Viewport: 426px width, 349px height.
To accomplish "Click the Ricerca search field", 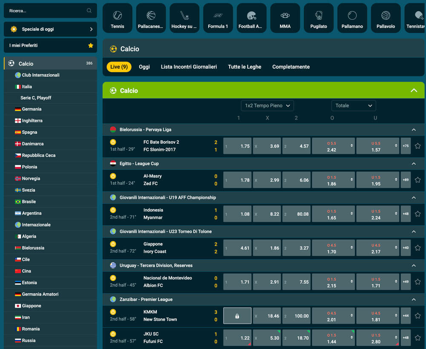I will point(51,11).
